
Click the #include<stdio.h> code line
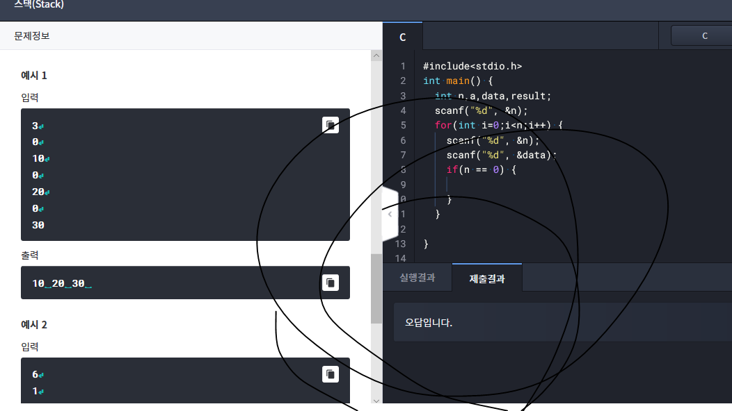[x=472, y=66]
